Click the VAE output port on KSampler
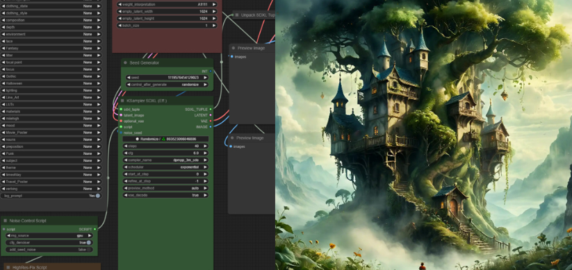 click(x=211, y=121)
